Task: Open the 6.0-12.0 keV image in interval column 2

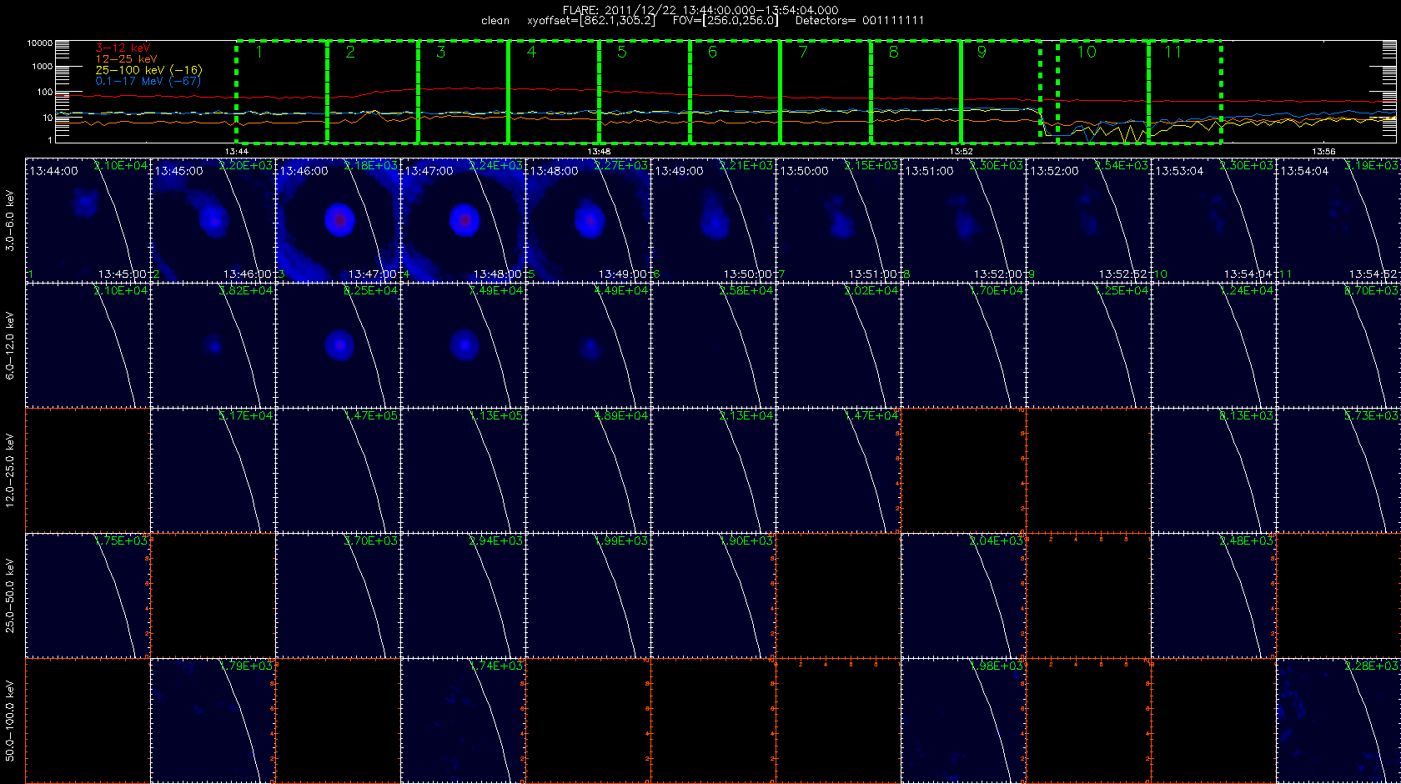Action: pos(213,345)
